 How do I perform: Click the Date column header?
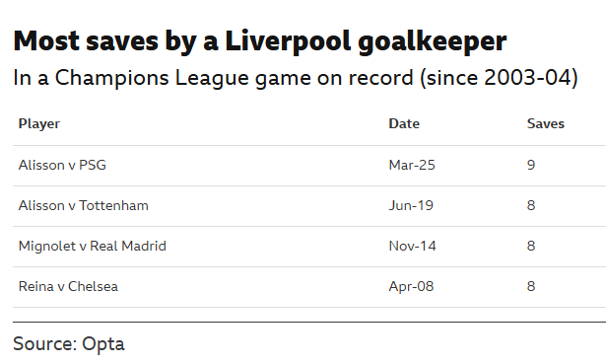[404, 123]
